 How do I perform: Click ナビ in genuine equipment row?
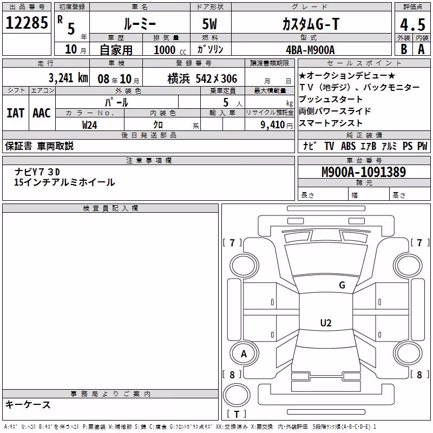click(x=309, y=146)
